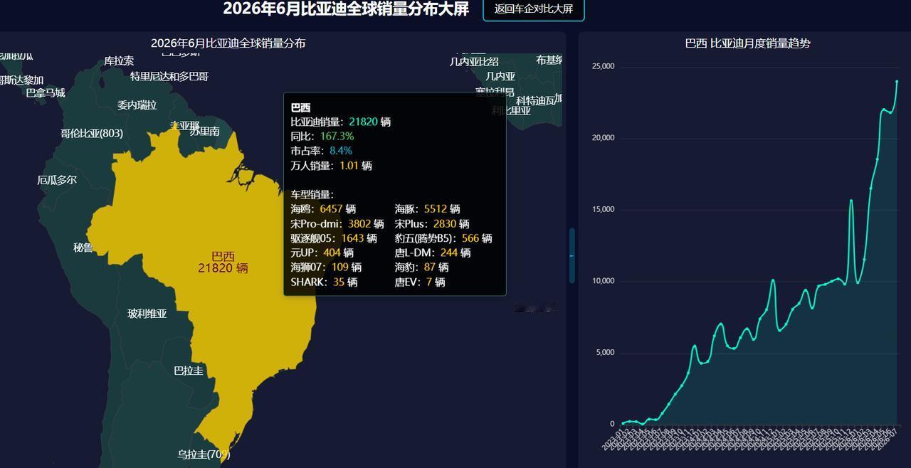Click the 委内瑞拉 country label
Image resolution: width=911 pixels, height=468 pixels.
tap(137, 105)
